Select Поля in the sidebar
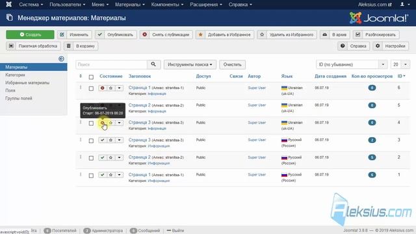416x234 pixels. click(10, 90)
